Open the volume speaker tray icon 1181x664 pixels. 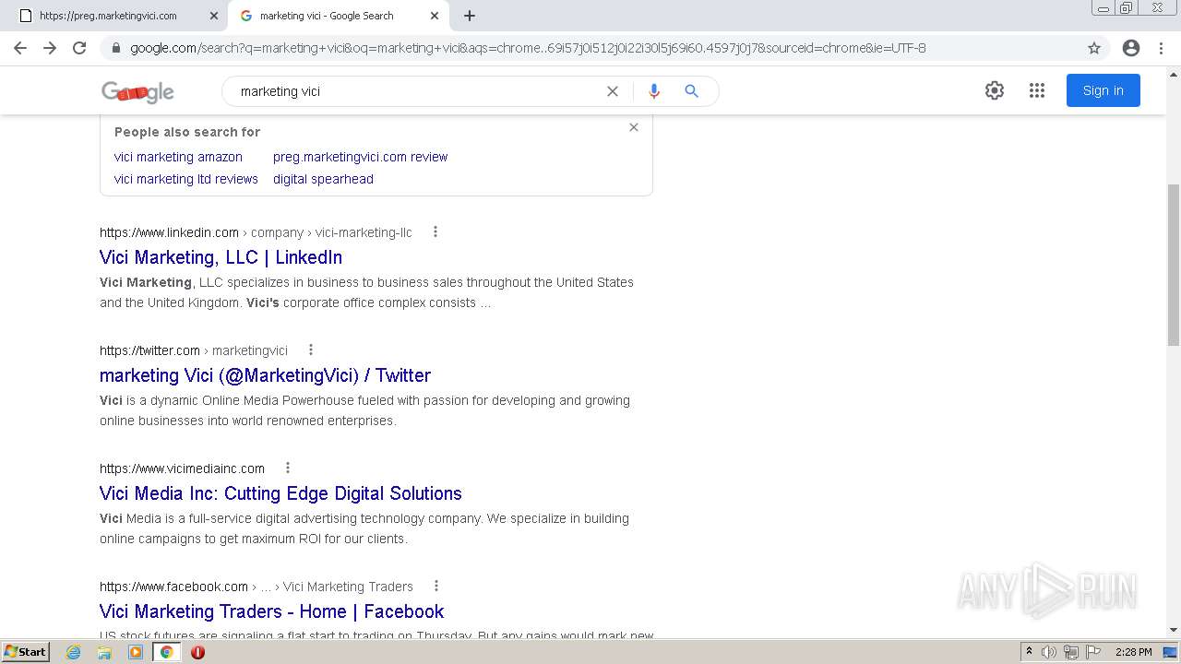pyautogui.click(x=1049, y=652)
